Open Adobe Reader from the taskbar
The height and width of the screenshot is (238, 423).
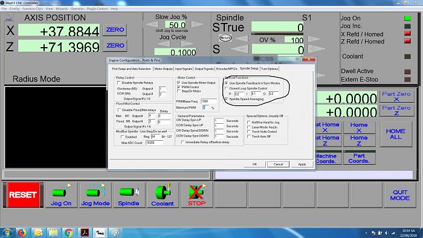85,233
